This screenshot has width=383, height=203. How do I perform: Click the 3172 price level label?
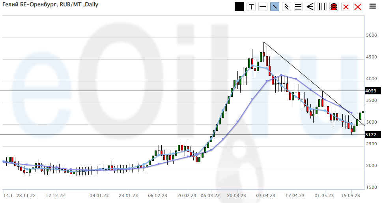tap(371, 135)
